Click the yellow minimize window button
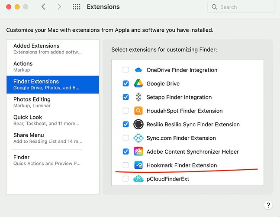The height and width of the screenshot is (217, 280). 17,7
